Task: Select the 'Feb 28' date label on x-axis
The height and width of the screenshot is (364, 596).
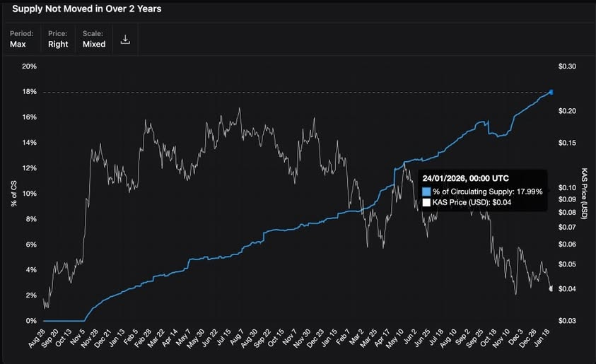Action: [143, 338]
